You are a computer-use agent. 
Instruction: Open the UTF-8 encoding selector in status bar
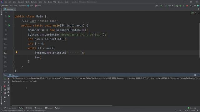(x=186, y=111)
